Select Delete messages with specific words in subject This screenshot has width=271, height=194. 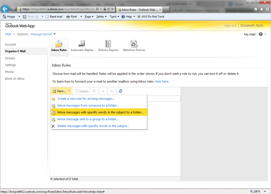99,126
